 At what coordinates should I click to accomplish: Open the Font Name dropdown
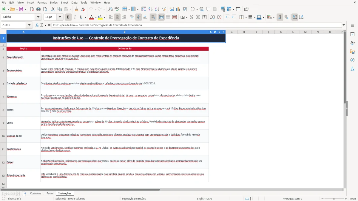(x=38, y=17)
